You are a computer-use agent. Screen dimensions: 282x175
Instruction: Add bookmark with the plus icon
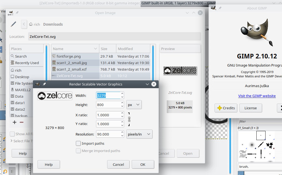click(15, 122)
